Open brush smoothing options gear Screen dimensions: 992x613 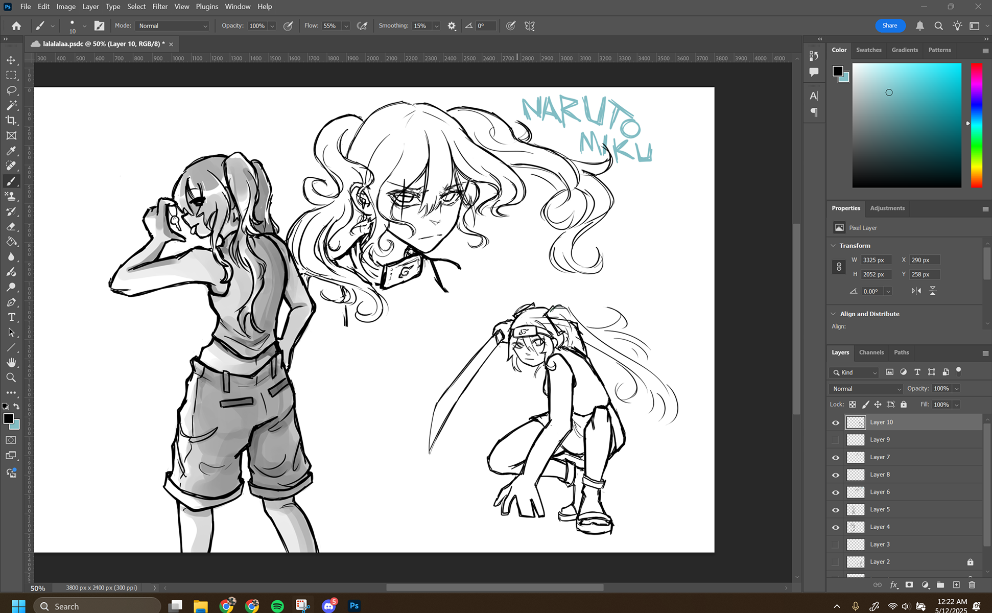[x=452, y=26]
